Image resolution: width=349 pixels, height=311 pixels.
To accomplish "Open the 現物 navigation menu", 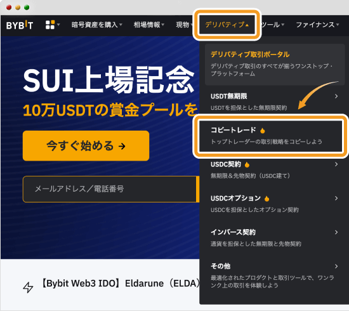I will click(184, 25).
